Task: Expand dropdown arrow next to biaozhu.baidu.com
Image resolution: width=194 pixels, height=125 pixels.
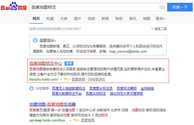Action: (61, 80)
